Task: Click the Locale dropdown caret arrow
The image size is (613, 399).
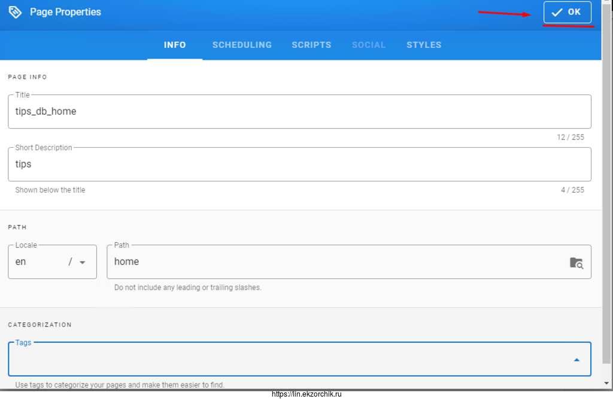Action: tap(83, 263)
